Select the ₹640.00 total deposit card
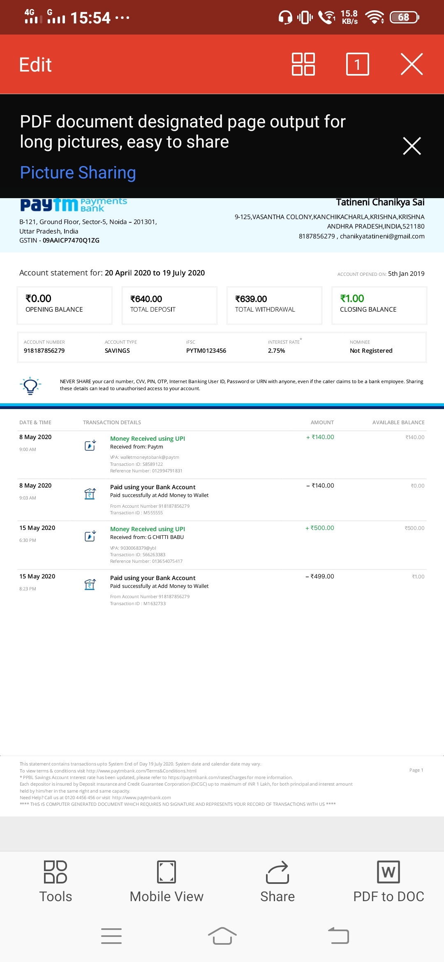This screenshot has width=444, height=962. point(169,305)
